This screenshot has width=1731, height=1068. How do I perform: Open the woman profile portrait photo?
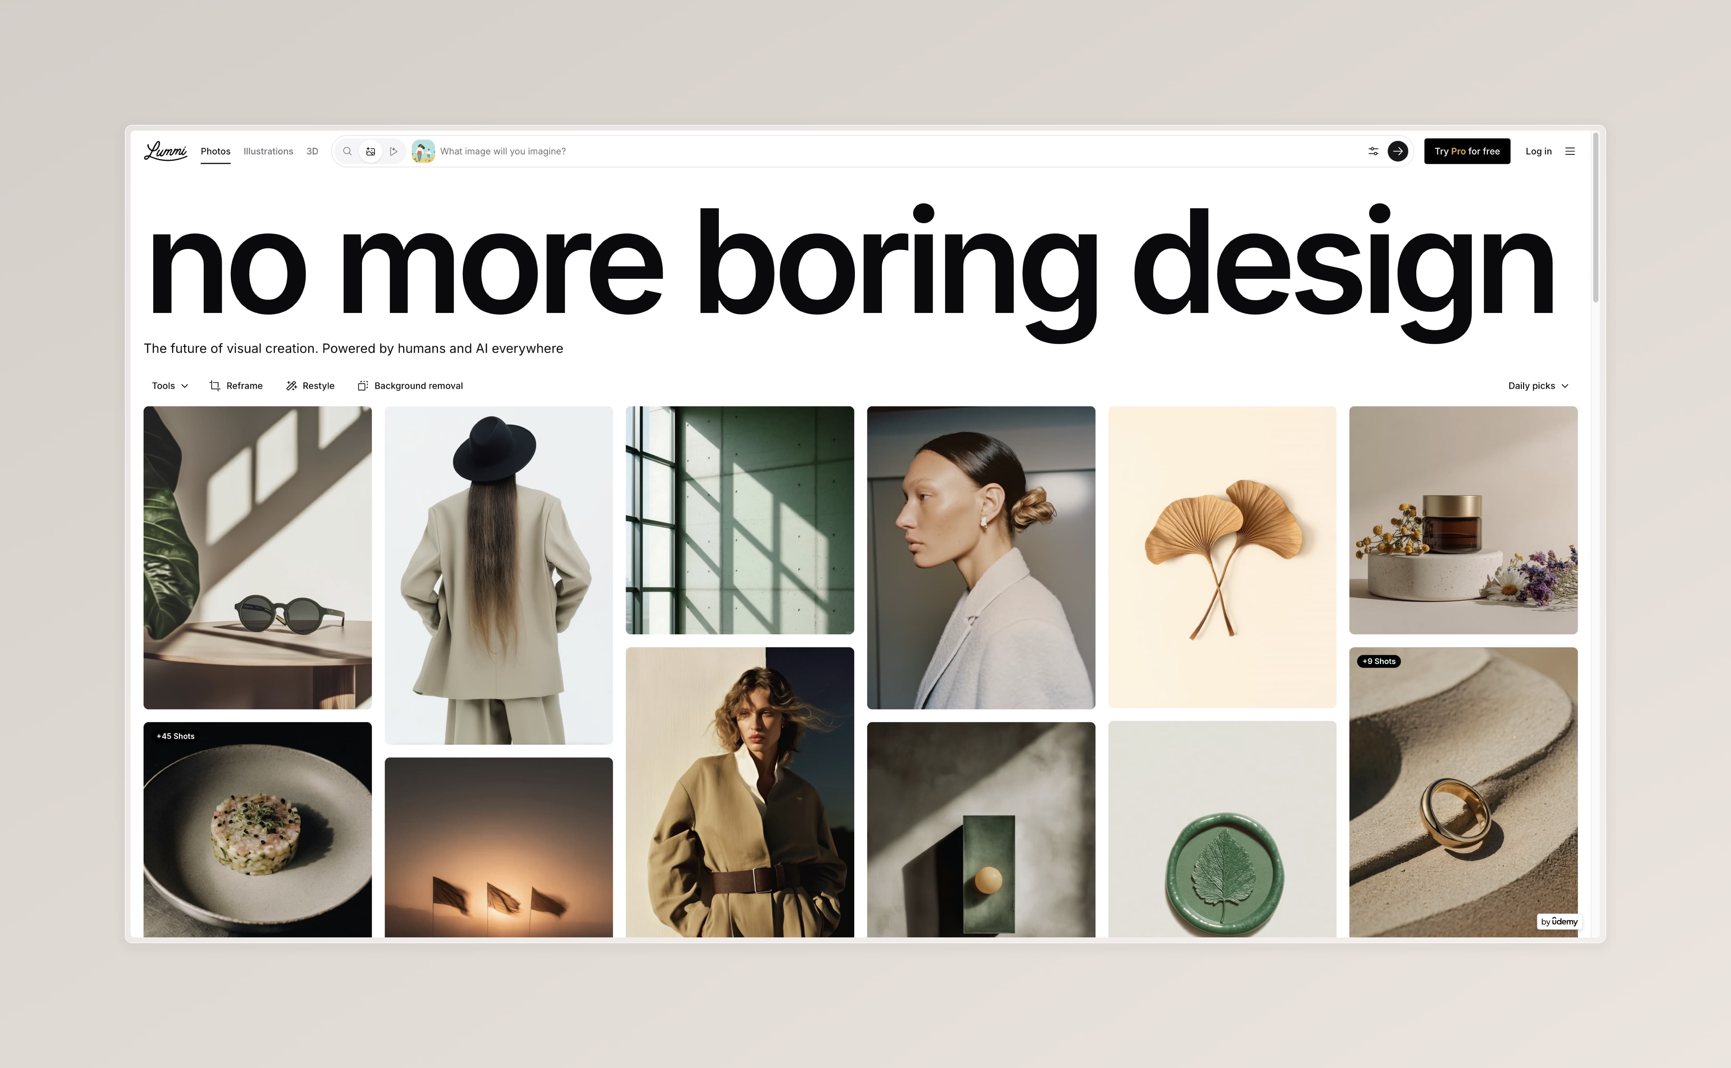(981, 557)
